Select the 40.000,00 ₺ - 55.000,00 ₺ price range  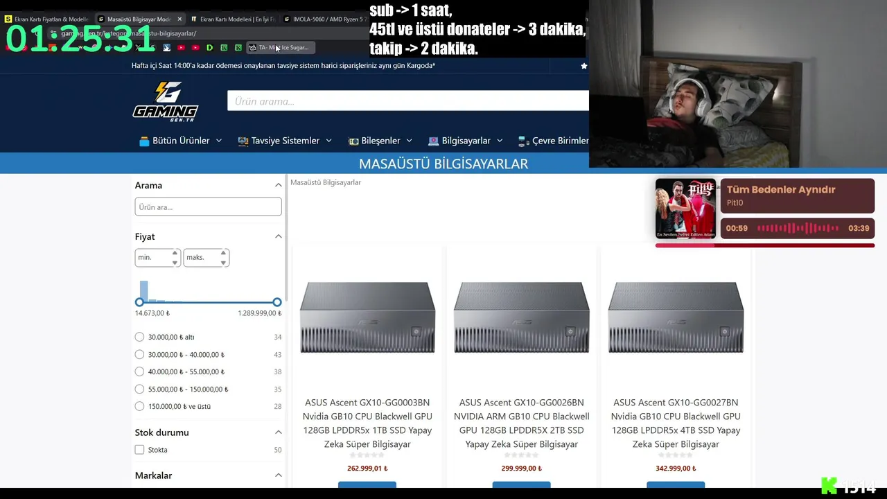click(x=139, y=371)
